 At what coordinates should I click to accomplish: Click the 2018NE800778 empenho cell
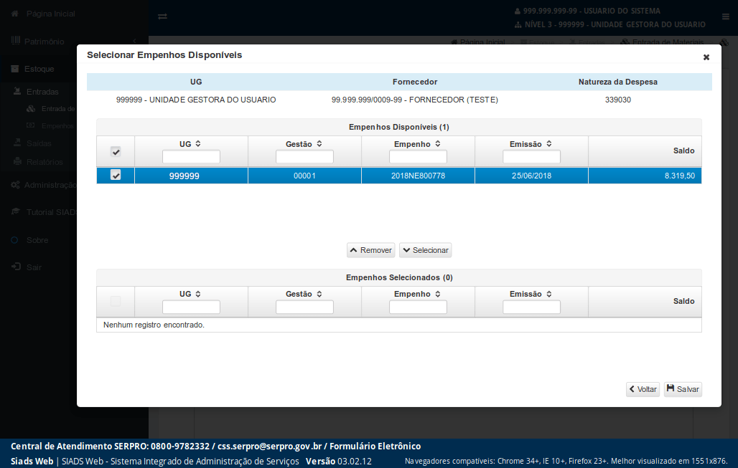tap(418, 176)
